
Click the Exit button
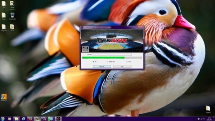click(122, 67)
